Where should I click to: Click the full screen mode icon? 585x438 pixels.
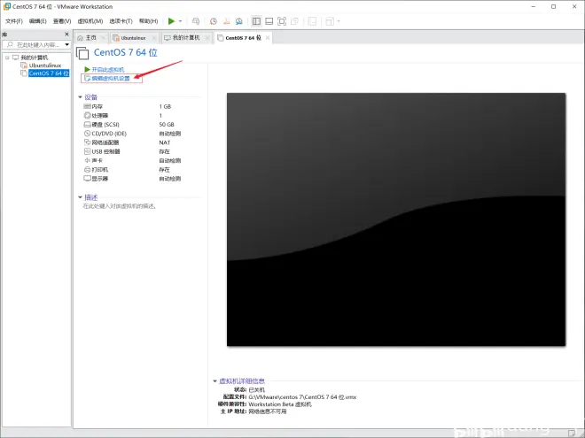pos(282,21)
